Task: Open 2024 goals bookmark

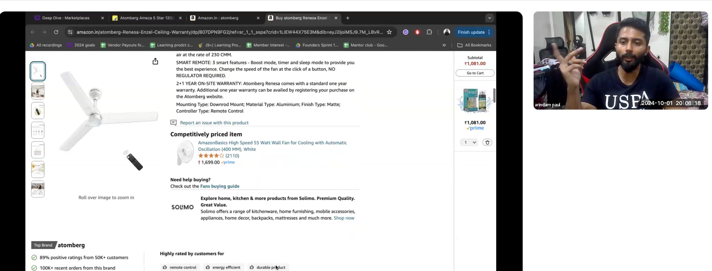Action: [x=81, y=45]
